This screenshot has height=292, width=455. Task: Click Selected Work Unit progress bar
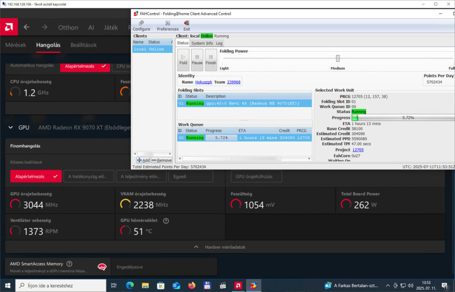(403, 118)
